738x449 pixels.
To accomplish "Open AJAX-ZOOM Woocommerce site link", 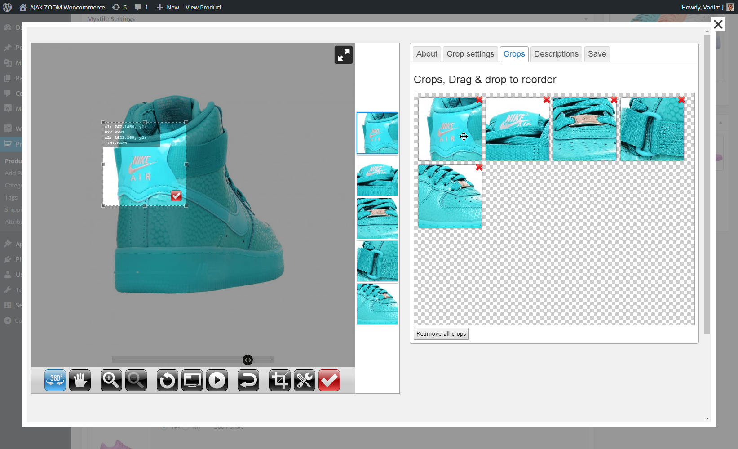I will coord(62,7).
